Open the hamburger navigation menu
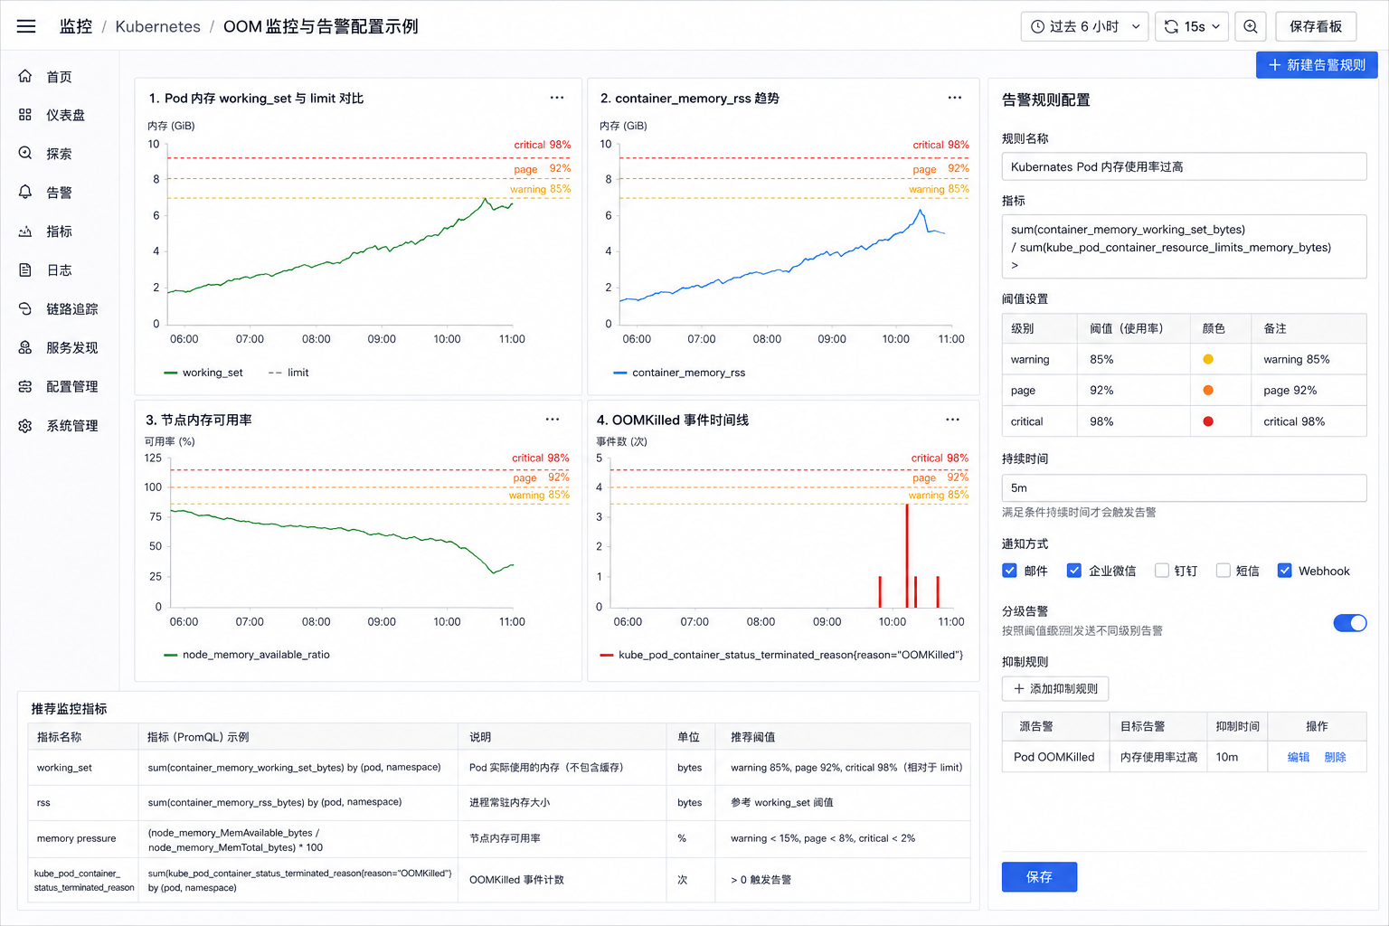Viewport: 1389px width, 926px height. point(26,26)
